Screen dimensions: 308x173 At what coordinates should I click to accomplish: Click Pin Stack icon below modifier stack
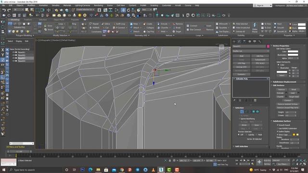[x=234, y=100]
